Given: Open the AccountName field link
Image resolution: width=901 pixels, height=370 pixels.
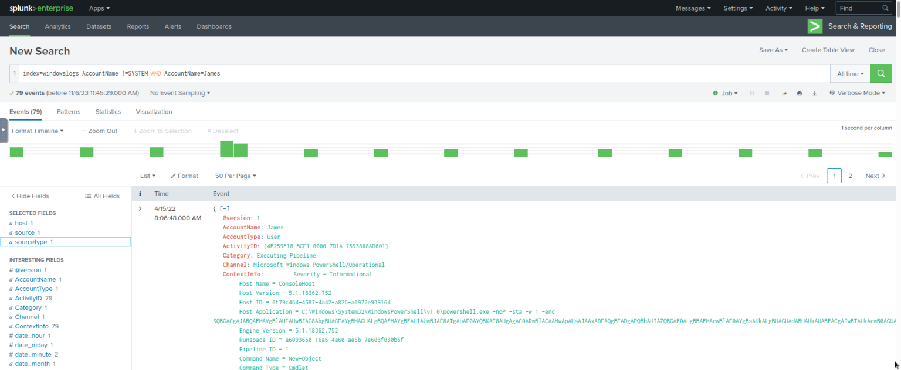Looking at the screenshot, I should coord(36,279).
